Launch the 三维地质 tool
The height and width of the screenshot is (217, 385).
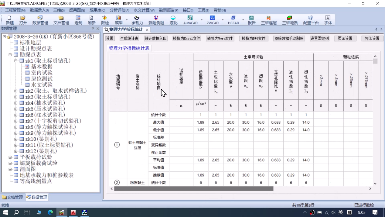[x=290, y=20]
